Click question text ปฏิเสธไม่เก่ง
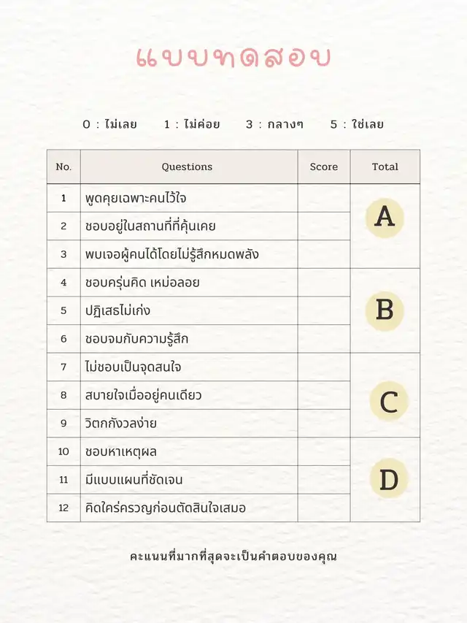Image resolution: width=467 pixels, height=623 pixels. 117,310
